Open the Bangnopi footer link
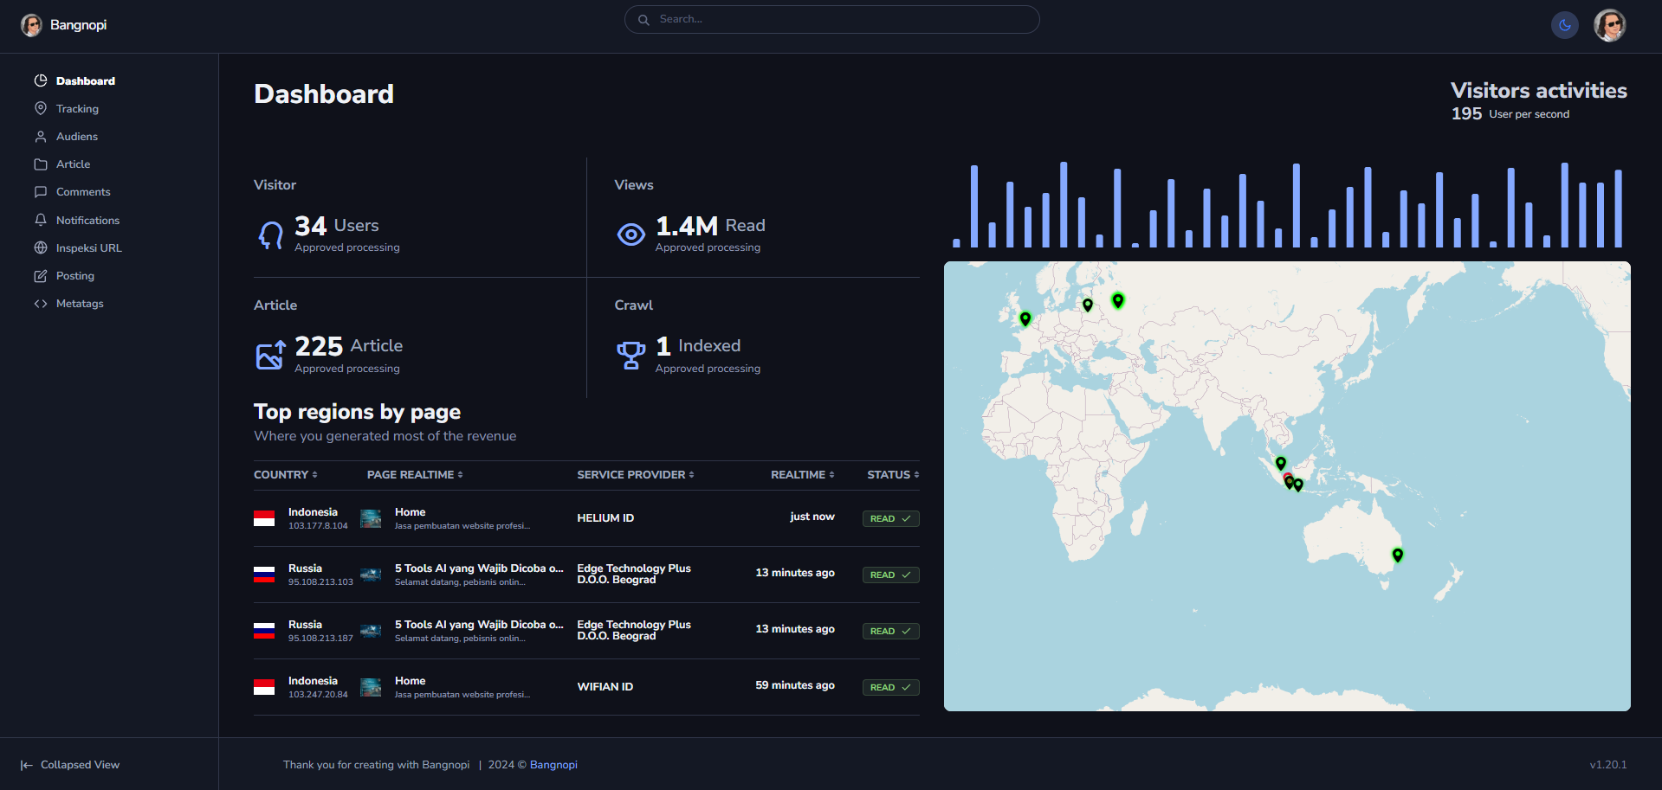1662x790 pixels. pyautogui.click(x=553, y=765)
